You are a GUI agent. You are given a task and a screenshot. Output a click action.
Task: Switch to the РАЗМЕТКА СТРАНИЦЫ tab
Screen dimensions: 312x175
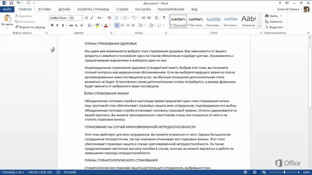coord(93,9)
